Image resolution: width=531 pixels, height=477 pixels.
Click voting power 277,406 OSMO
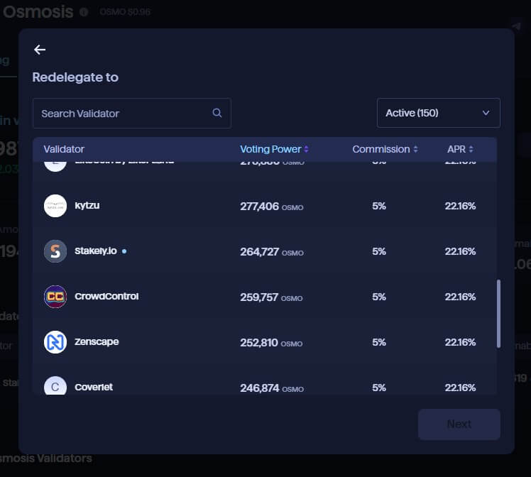point(272,206)
